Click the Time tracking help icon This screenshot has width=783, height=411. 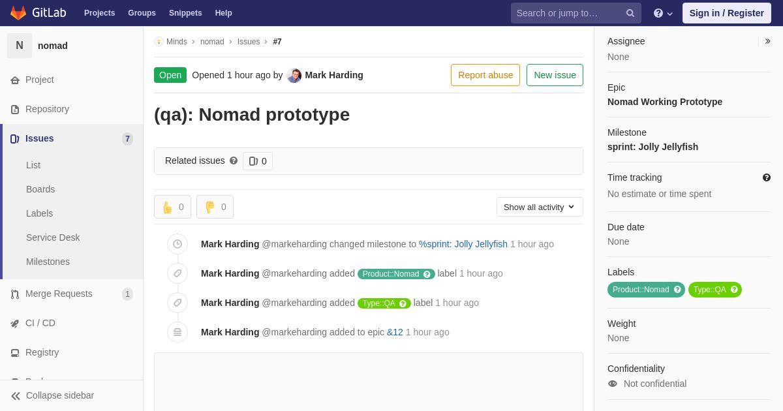pyautogui.click(x=767, y=177)
